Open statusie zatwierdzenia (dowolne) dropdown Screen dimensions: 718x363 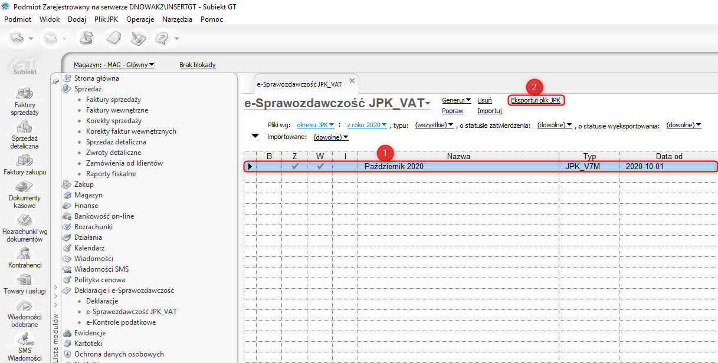click(555, 125)
